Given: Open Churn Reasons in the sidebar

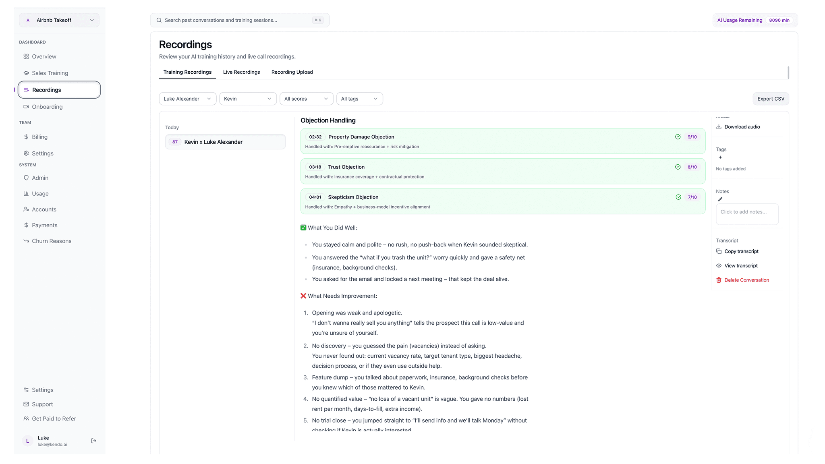Looking at the screenshot, I should (52, 241).
